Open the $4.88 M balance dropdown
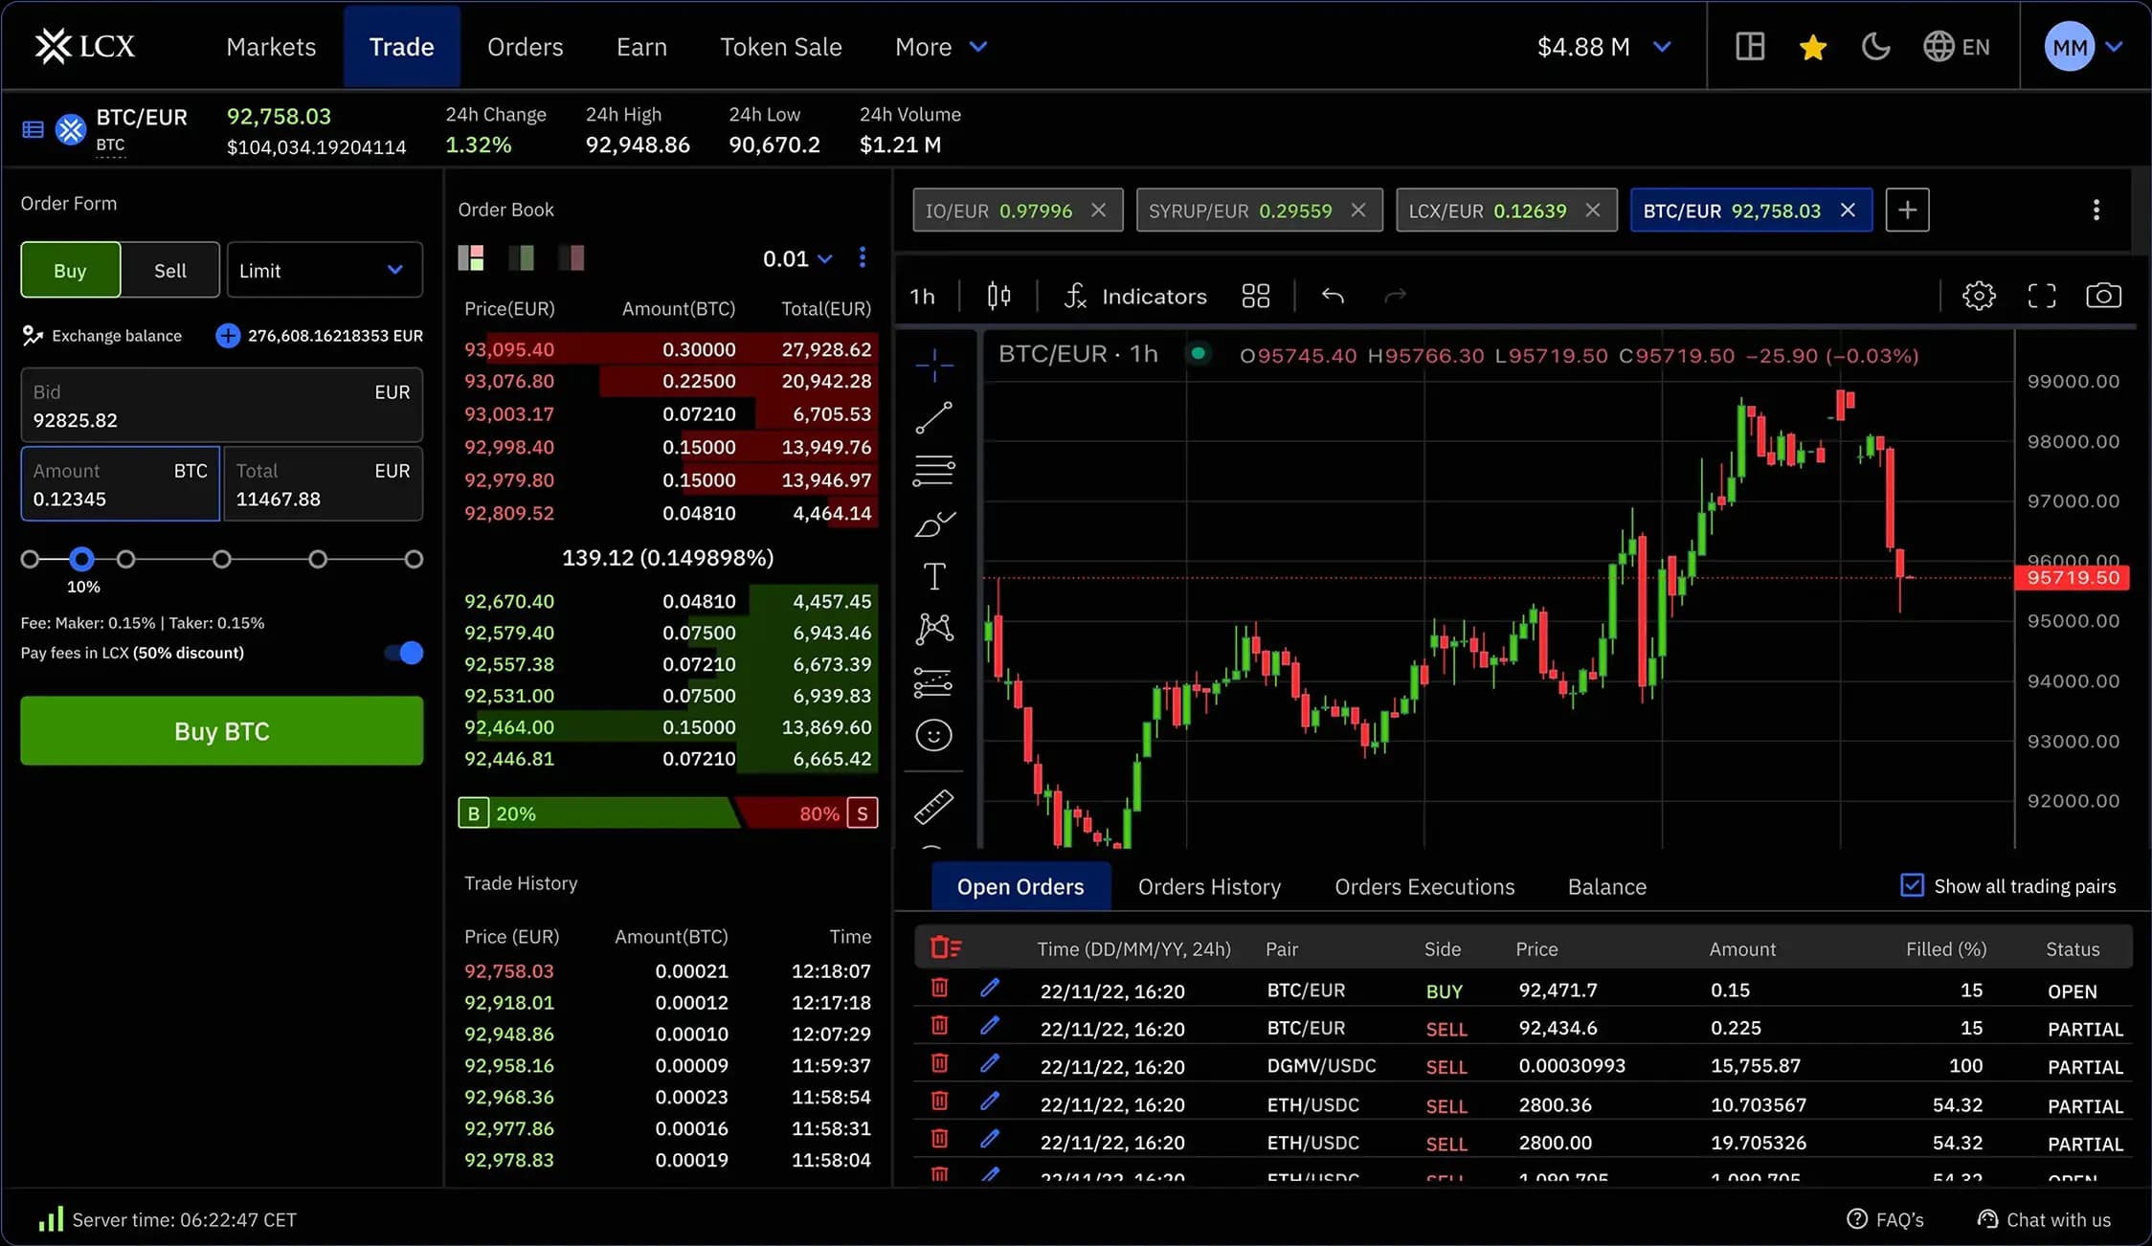 coord(1605,46)
